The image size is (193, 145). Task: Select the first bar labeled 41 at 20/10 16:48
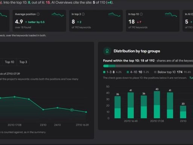point(131,105)
